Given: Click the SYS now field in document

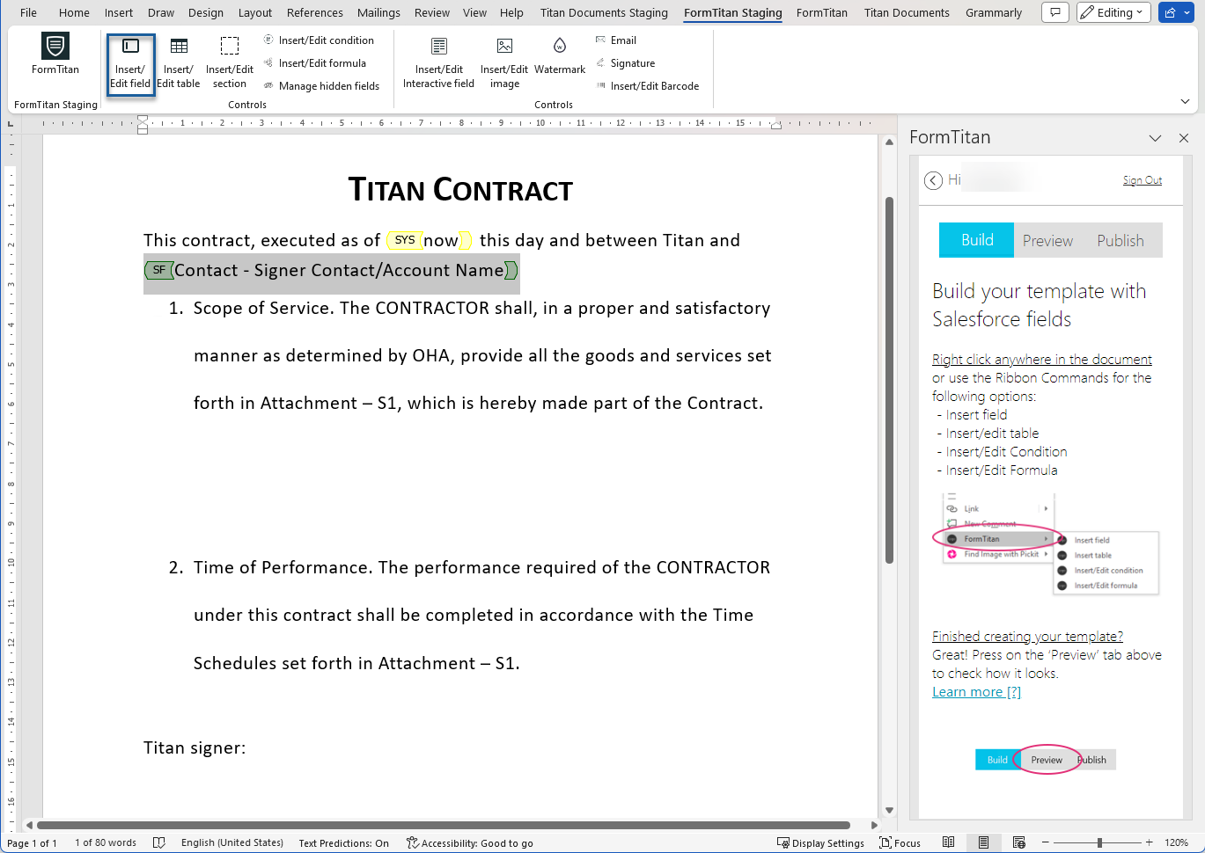Looking at the screenshot, I should 430,240.
